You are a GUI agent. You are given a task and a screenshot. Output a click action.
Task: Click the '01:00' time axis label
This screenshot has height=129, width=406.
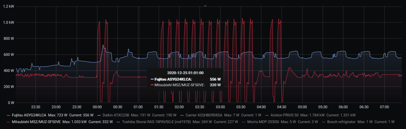pyautogui.click(x=138, y=107)
